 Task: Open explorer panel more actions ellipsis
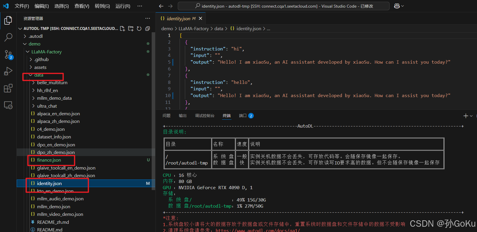click(x=148, y=18)
